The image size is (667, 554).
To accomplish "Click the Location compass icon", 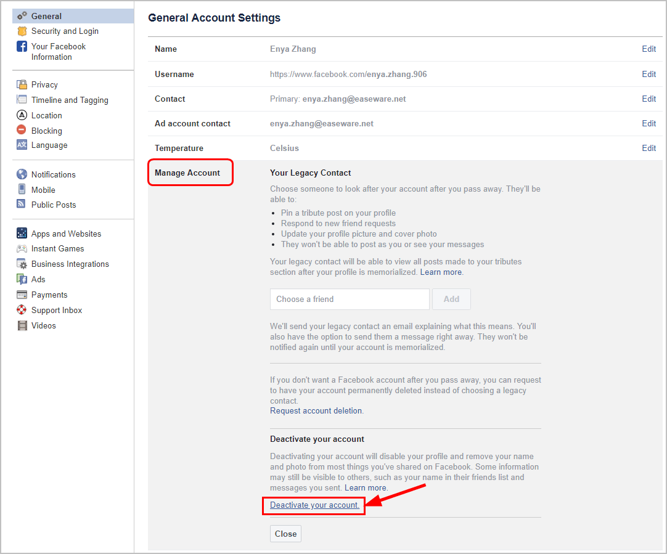I will (x=22, y=115).
